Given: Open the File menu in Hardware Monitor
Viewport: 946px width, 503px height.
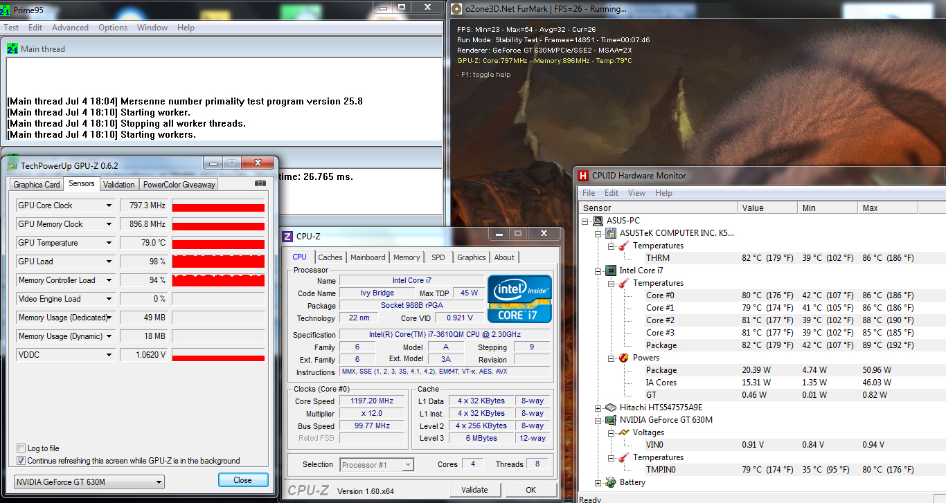Looking at the screenshot, I should point(589,193).
